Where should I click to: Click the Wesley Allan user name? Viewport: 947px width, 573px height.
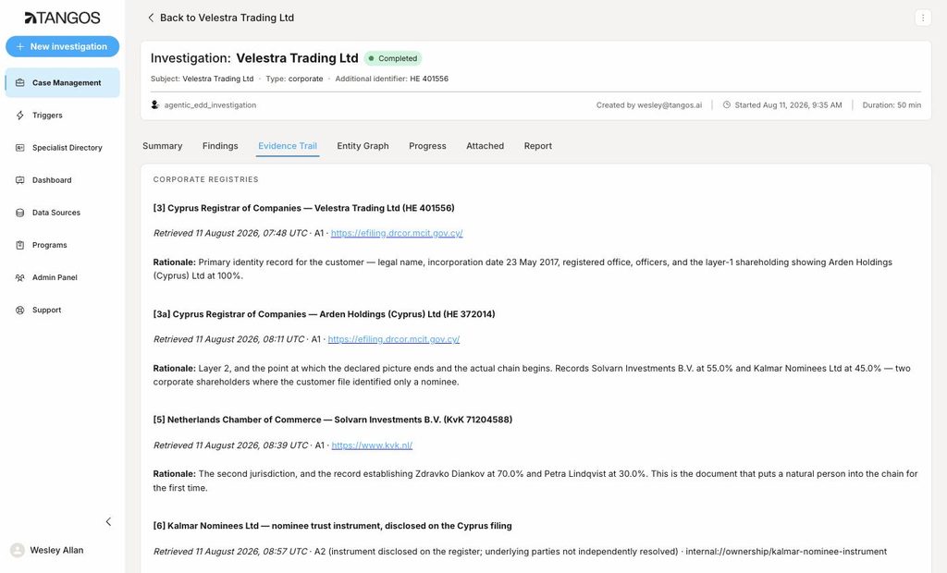[56, 550]
